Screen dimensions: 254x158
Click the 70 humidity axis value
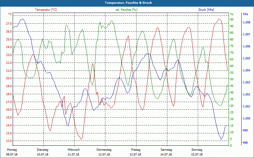232,53
